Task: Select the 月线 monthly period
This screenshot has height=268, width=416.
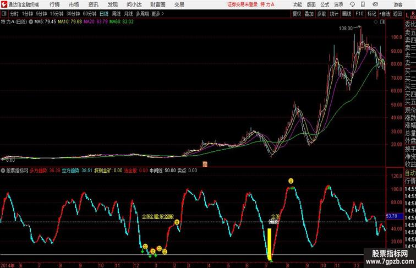Action: (x=128, y=14)
